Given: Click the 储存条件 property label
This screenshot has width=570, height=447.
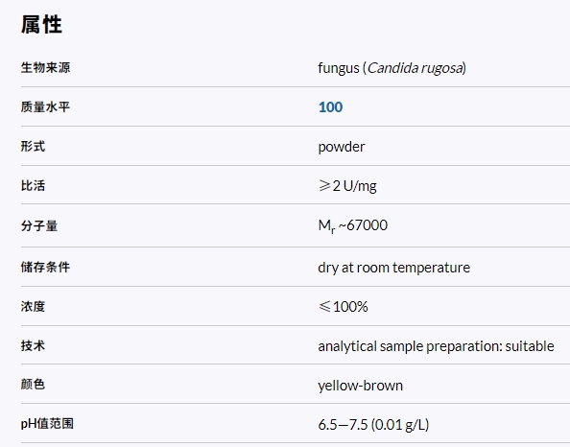Looking at the screenshot, I should click(x=45, y=267).
